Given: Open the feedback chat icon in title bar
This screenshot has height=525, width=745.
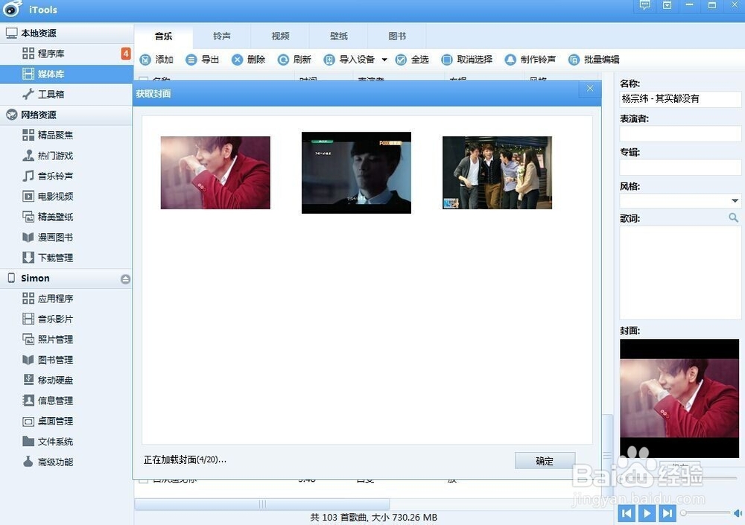Looking at the screenshot, I should pos(644,5).
